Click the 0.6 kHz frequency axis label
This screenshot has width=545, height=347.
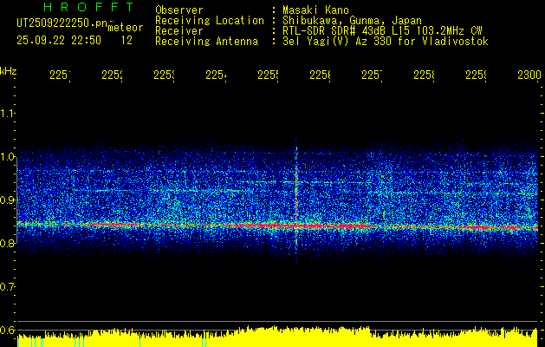[8, 330]
